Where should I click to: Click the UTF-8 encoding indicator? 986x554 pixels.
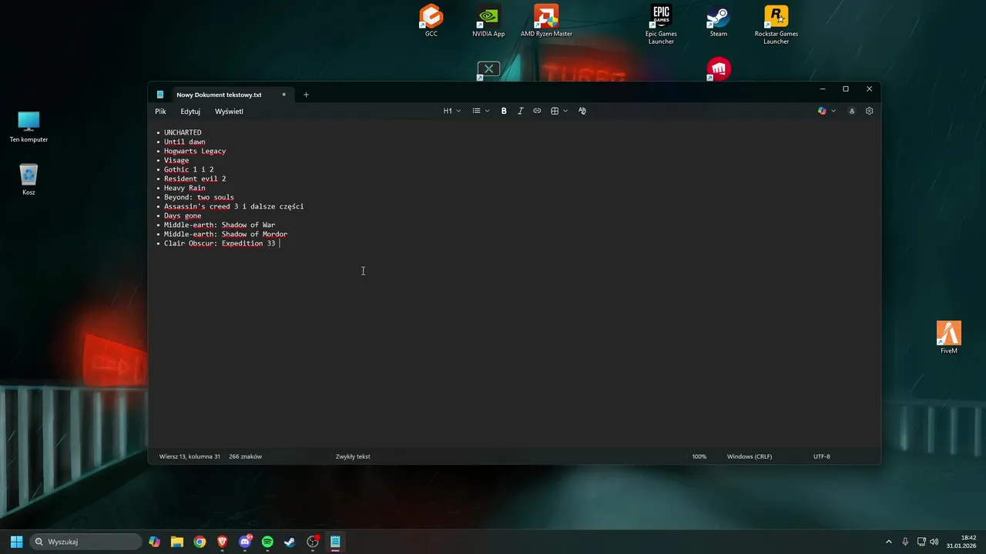tap(822, 456)
